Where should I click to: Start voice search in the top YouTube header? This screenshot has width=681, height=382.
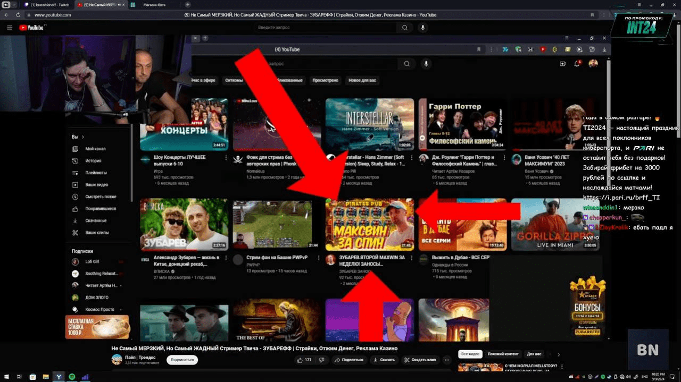point(423,28)
